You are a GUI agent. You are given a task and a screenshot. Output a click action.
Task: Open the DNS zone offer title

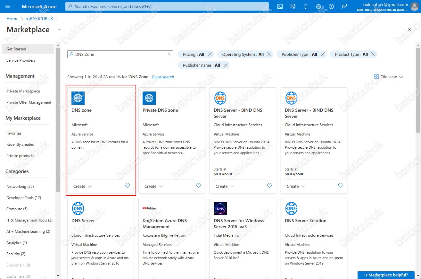click(81, 110)
